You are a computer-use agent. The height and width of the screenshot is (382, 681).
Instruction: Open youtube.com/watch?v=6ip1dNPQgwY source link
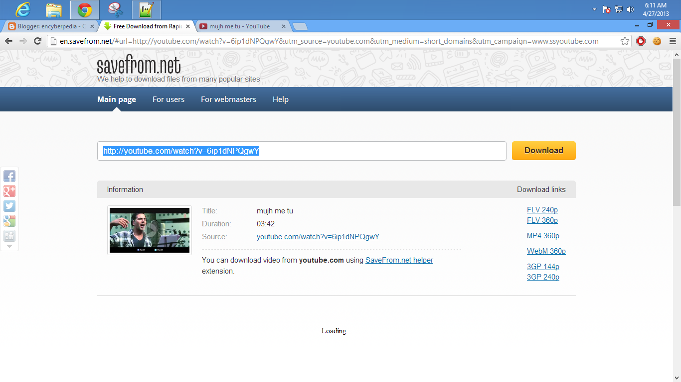pos(318,237)
